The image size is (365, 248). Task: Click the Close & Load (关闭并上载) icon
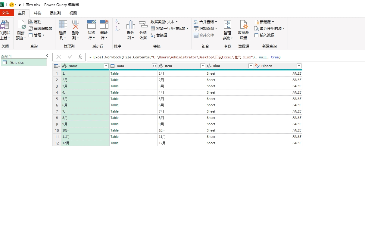tap(5, 25)
